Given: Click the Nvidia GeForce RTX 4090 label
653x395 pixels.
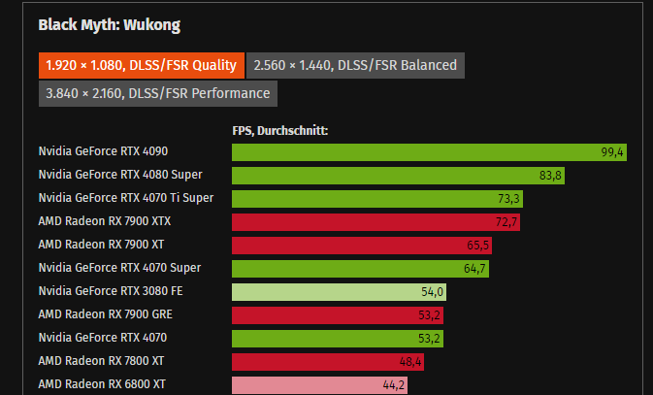Looking at the screenshot, I should [x=103, y=151].
